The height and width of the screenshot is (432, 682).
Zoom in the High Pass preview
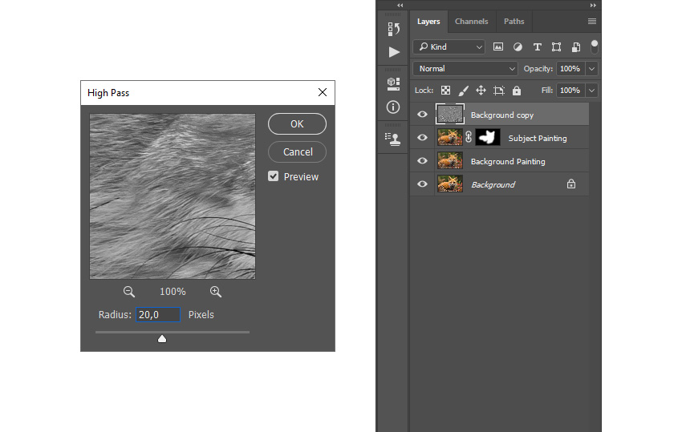point(216,292)
